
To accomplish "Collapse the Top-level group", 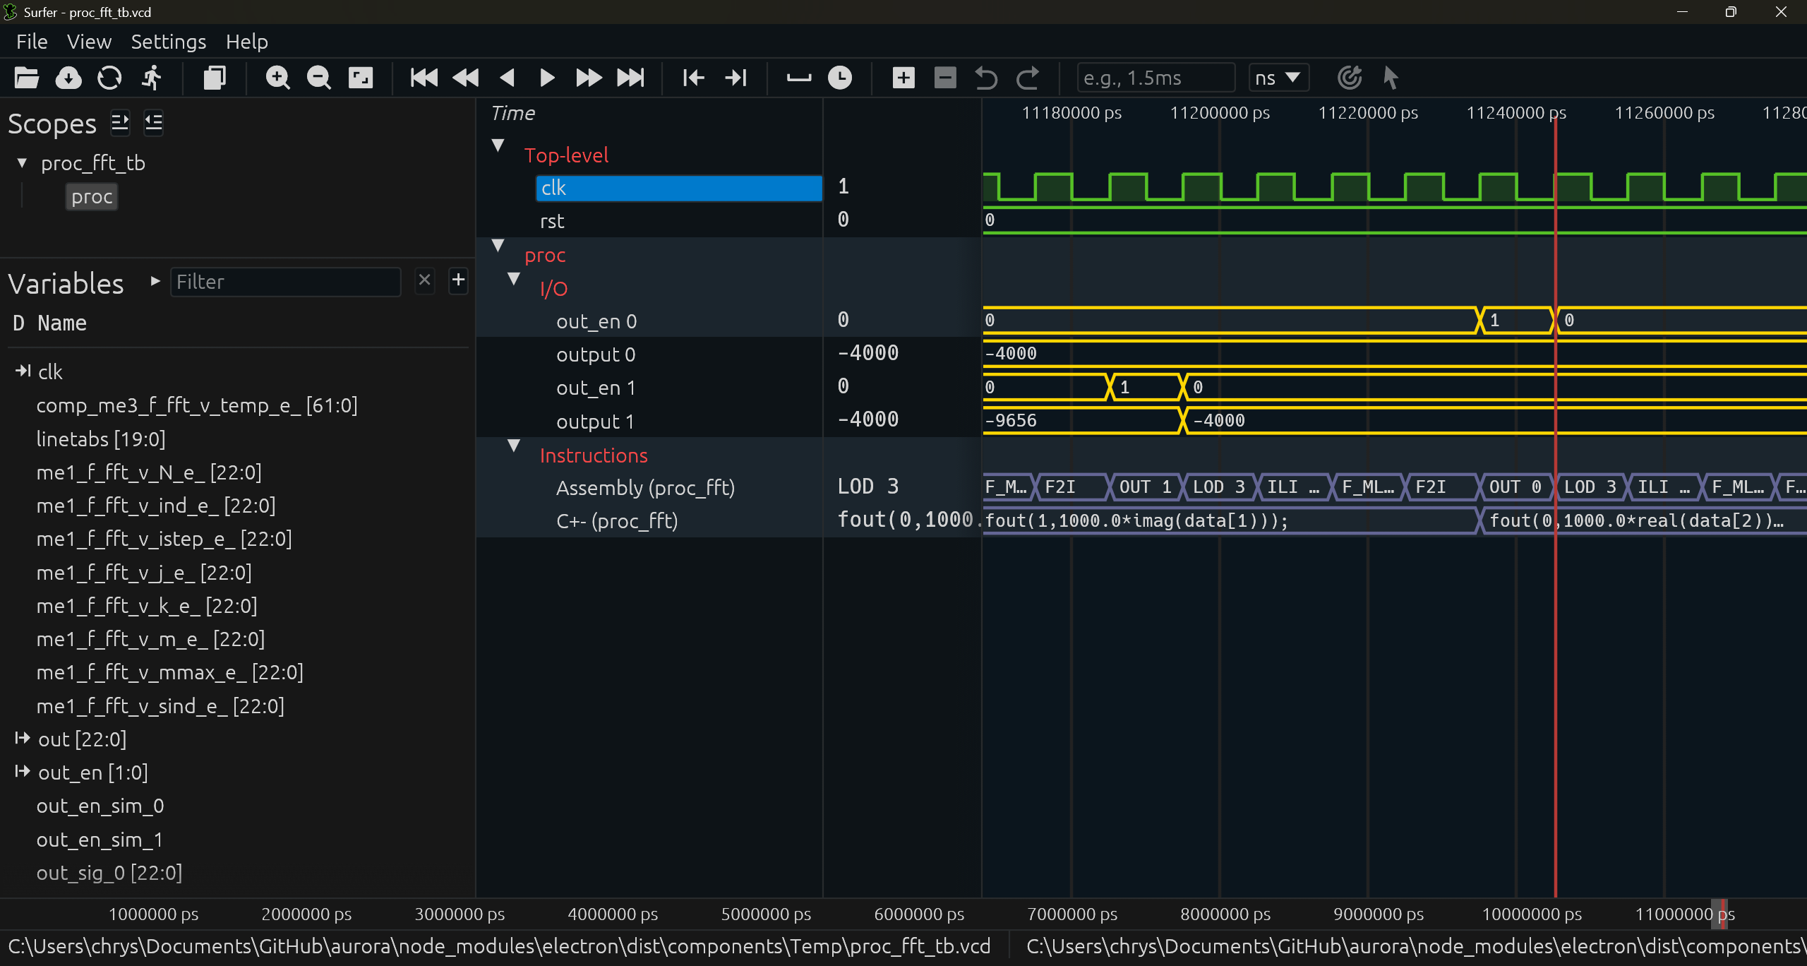I will point(498,145).
